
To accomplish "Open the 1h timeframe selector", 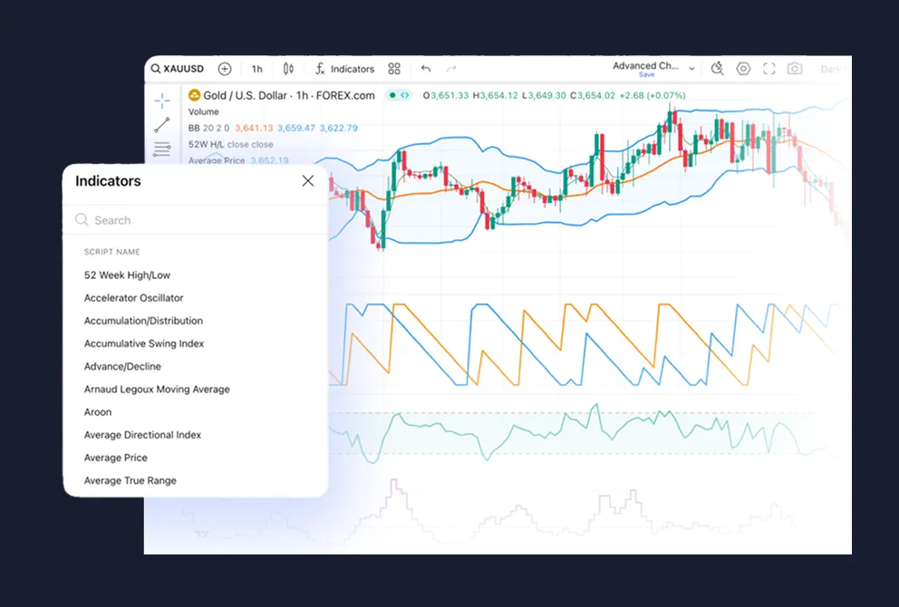I will point(256,69).
